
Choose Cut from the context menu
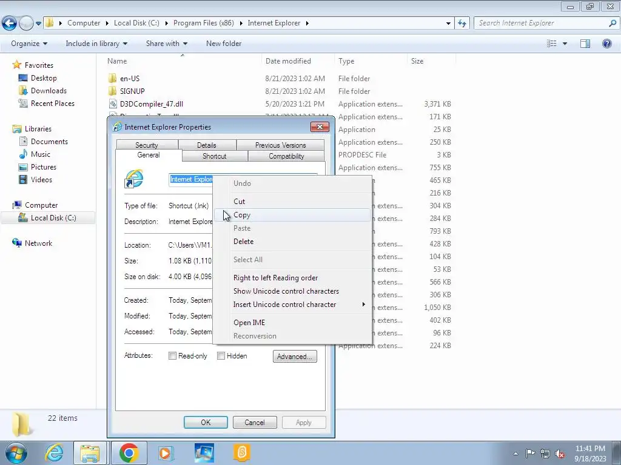(292, 201)
